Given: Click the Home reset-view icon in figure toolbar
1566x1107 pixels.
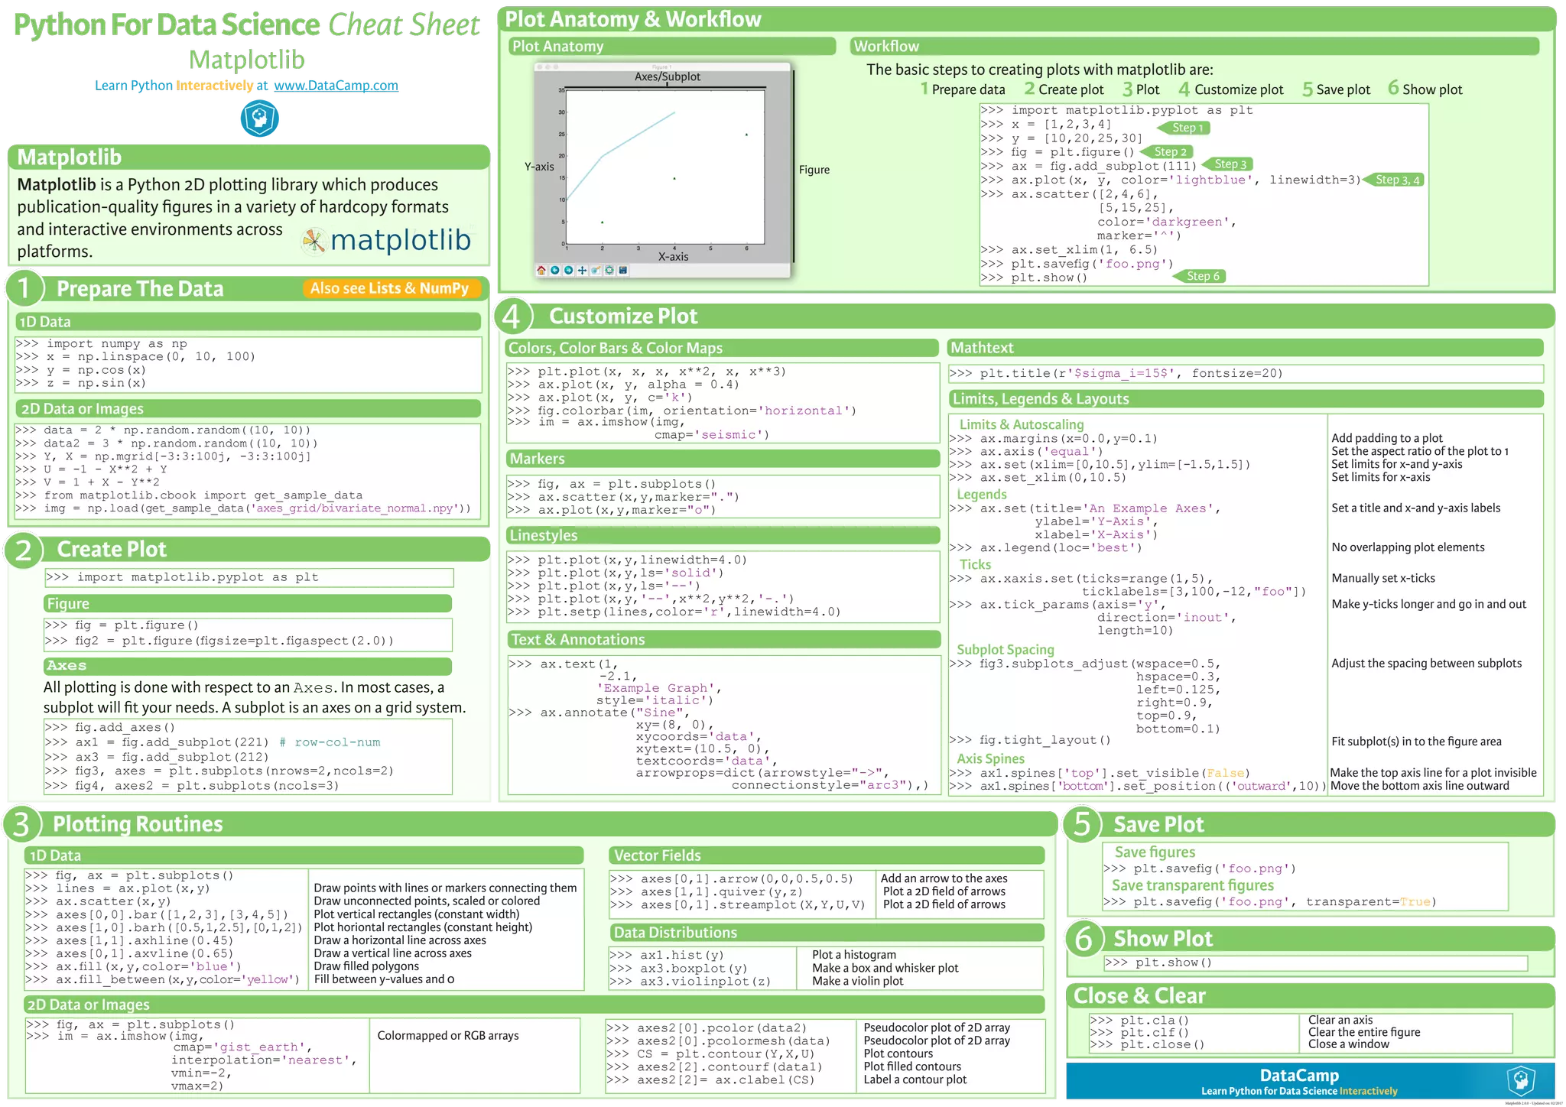Looking at the screenshot, I should pyautogui.click(x=541, y=271).
